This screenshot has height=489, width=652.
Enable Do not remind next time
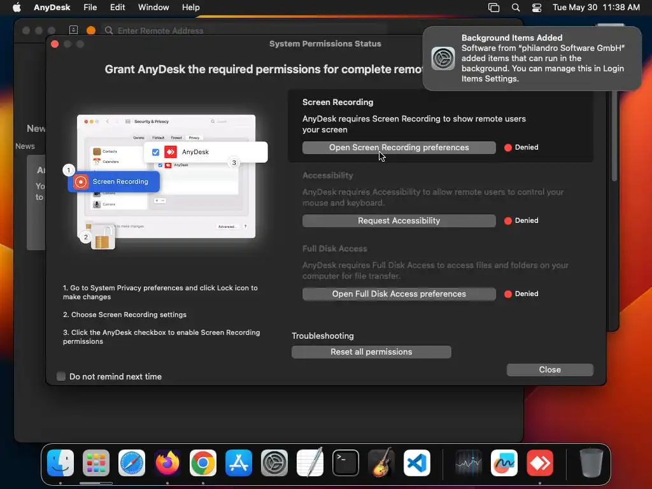click(x=61, y=376)
